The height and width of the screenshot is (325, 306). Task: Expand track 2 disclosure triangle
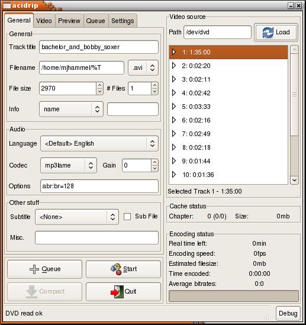[x=174, y=66]
